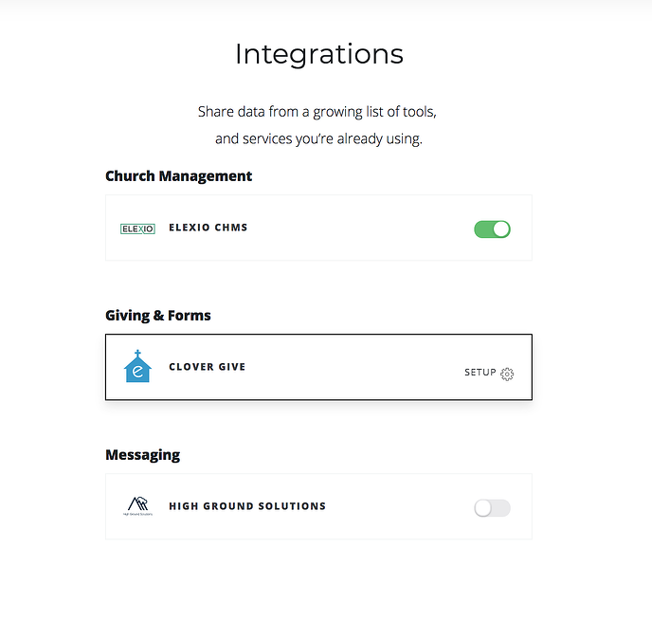The image size is (652, 621).
Task: Click the Church Management heading
Action: point(179,176)
